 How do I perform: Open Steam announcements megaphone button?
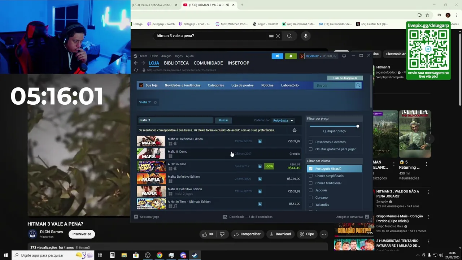277,56
